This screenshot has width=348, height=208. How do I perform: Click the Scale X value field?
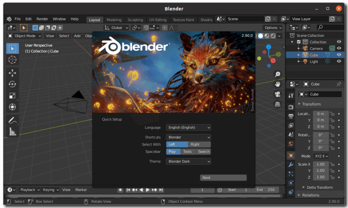click(x=321, y=165)
